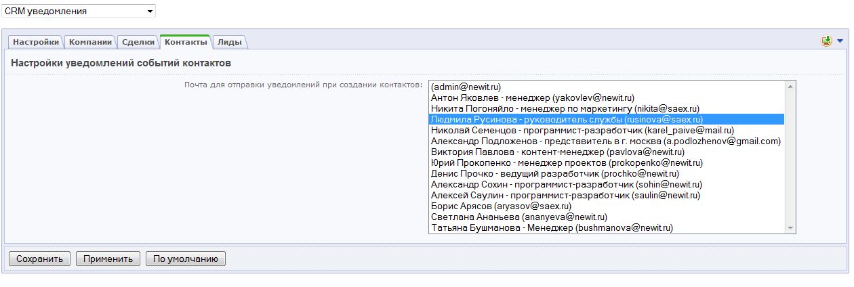Expand the blue triangle menu beside download icon
The width and height of the screenshot is (854, 287).
(840, 41)
